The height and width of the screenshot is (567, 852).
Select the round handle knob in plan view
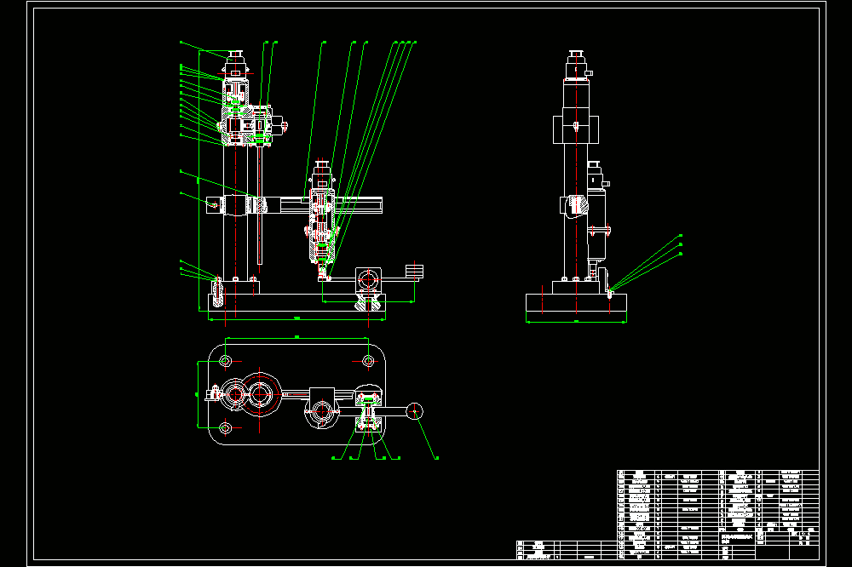coord(415,411)
